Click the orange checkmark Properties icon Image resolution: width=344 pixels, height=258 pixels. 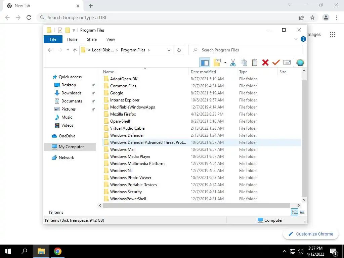tap(276, 62)
